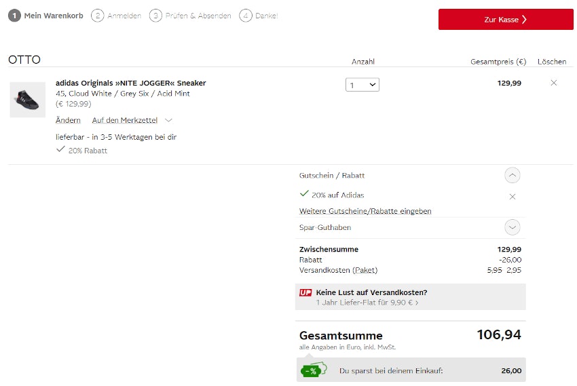The height and width of the screenshot is (386, 577).
Task: Click the red UP delivery flat icon
Action: (x=305, y=293)
